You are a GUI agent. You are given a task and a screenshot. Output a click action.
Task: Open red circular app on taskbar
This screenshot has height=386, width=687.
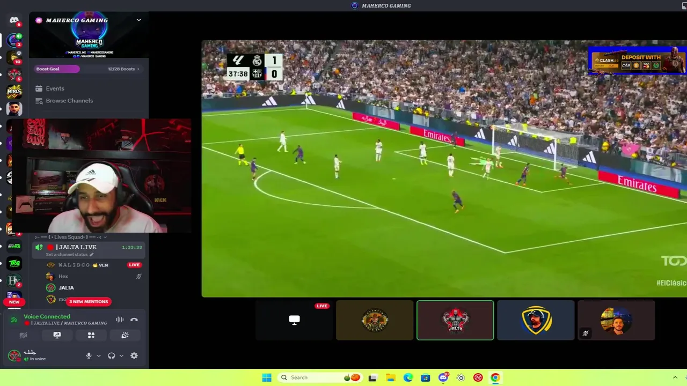(478, 377)
